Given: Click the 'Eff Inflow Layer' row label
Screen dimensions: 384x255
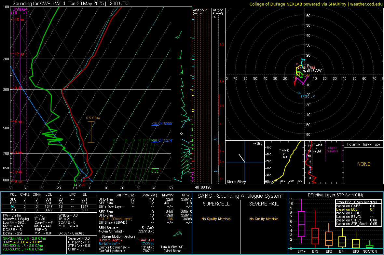Looking at the screenshot, I should tap(110, 206).
